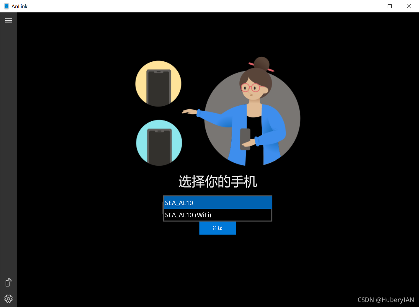Click the yellow circle phone illustration
This screenshot has height=307, width=419.
(158, 83)
